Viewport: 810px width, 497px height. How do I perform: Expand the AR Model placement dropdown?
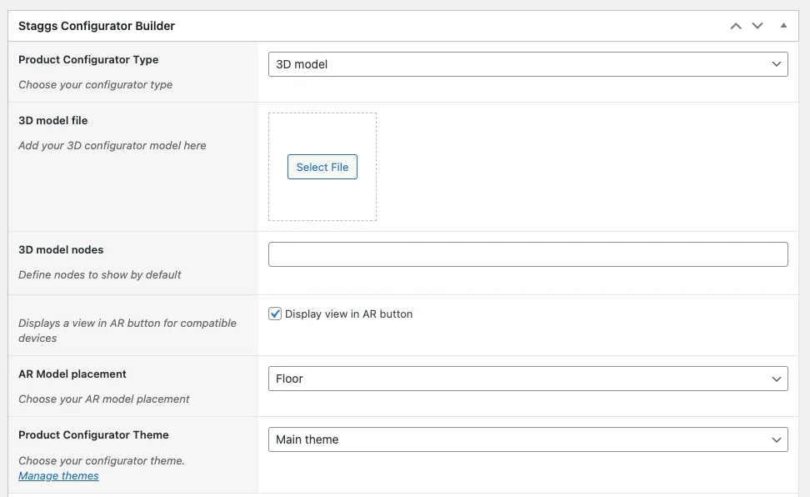pos(527,379)
